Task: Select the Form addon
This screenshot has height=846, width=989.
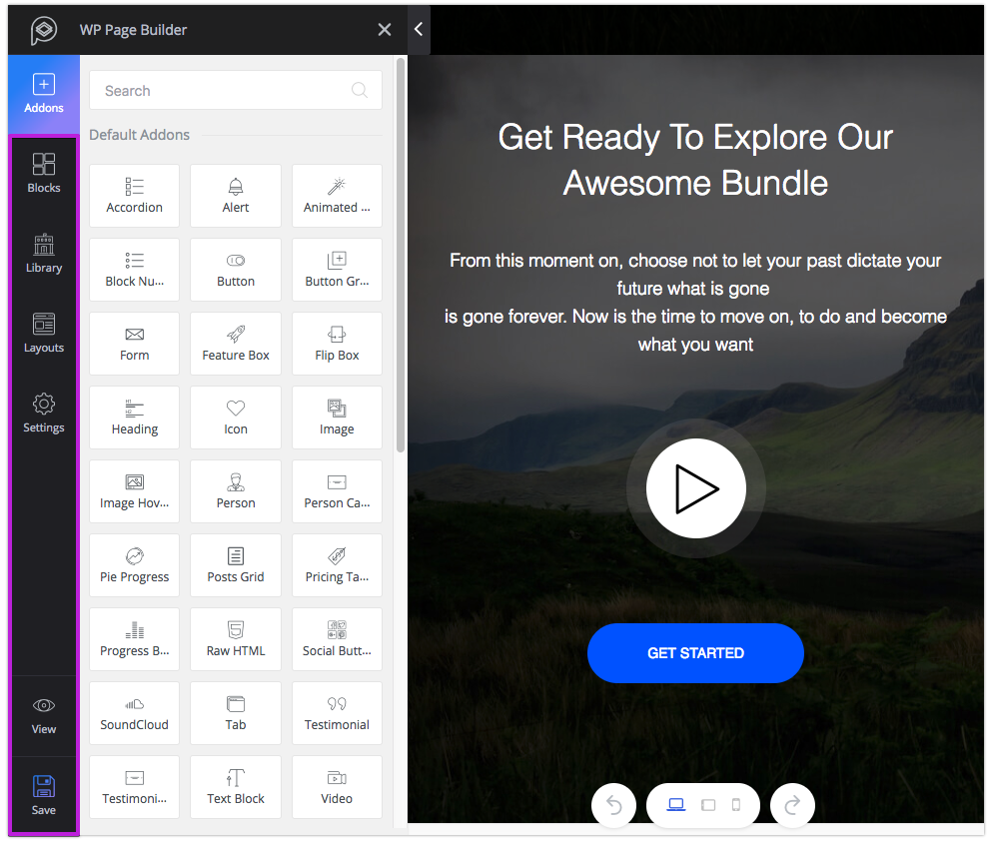Action: click(134, 344)
